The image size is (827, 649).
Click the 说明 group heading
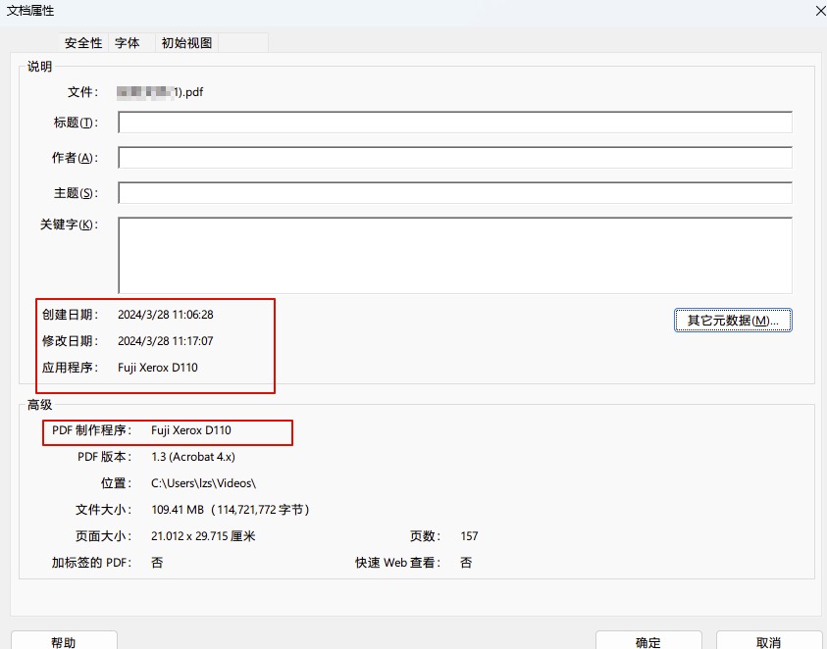40,67
